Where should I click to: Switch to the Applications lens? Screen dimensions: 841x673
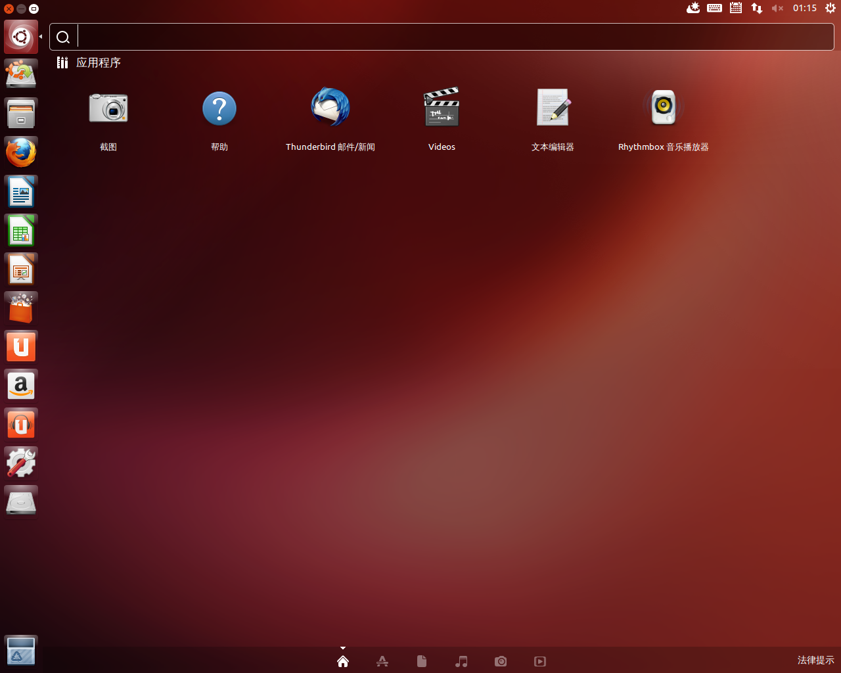(382, 661)
